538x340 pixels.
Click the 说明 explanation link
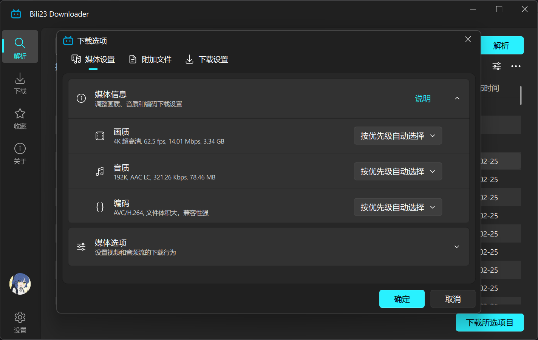pyautogui.click(x=423, y=98)
